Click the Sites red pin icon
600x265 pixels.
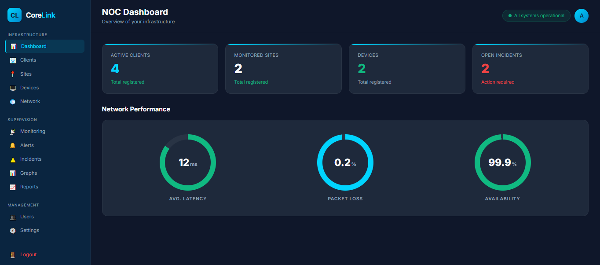13,74
